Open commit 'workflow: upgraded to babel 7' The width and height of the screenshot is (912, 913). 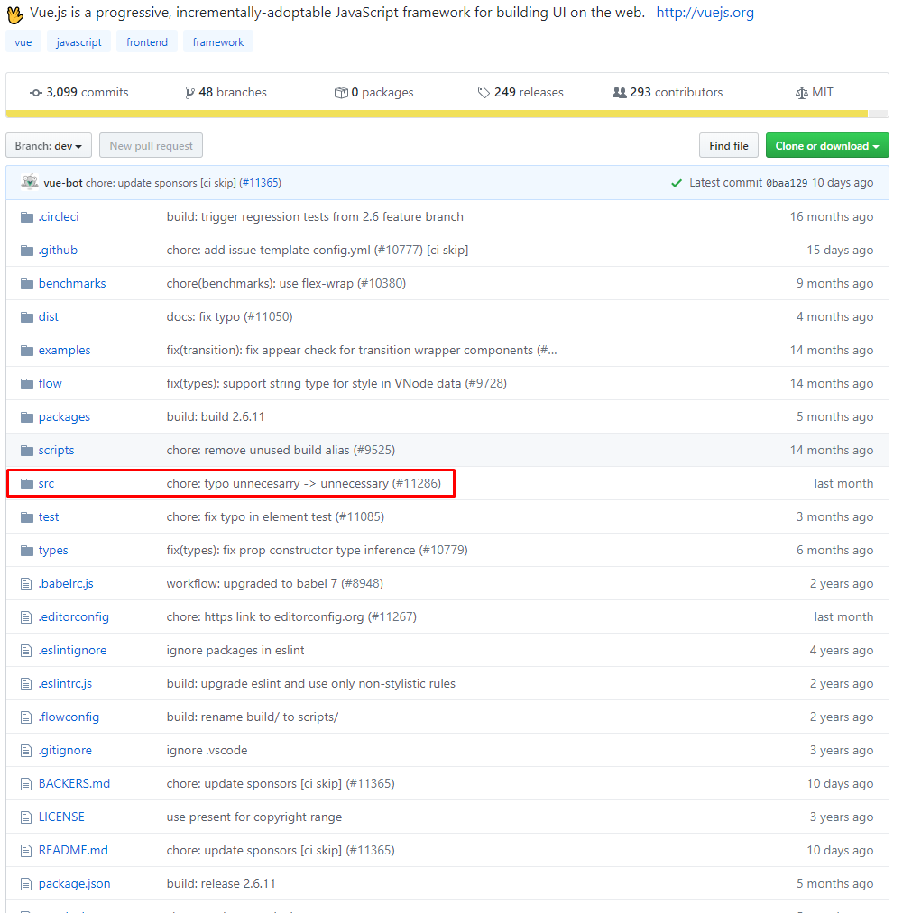[275, 584]
